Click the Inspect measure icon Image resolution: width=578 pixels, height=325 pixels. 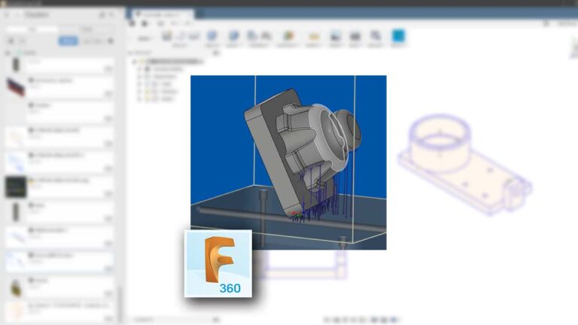pos(314,36)
